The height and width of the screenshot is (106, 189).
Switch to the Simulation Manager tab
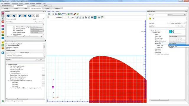click(7, 6)
